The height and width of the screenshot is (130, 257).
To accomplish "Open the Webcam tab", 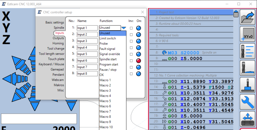I will [x=58, y=80].
